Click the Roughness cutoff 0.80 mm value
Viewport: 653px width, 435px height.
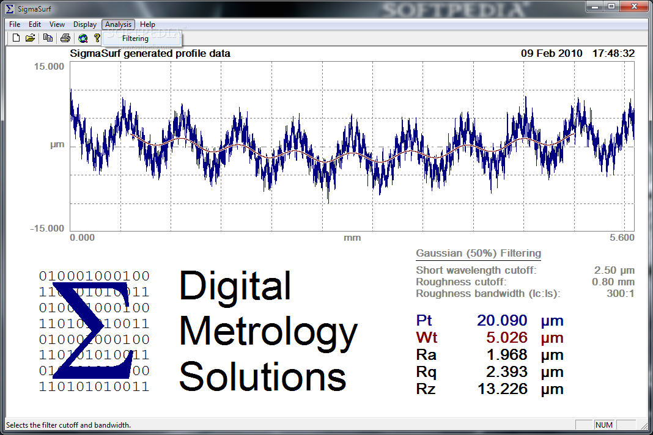tap(613, 282)
